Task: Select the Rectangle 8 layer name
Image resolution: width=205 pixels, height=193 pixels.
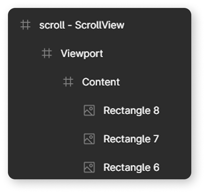Action: click(131, 111)
